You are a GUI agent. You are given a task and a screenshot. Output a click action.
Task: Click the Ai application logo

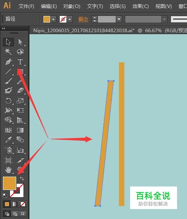pos(7,6)
